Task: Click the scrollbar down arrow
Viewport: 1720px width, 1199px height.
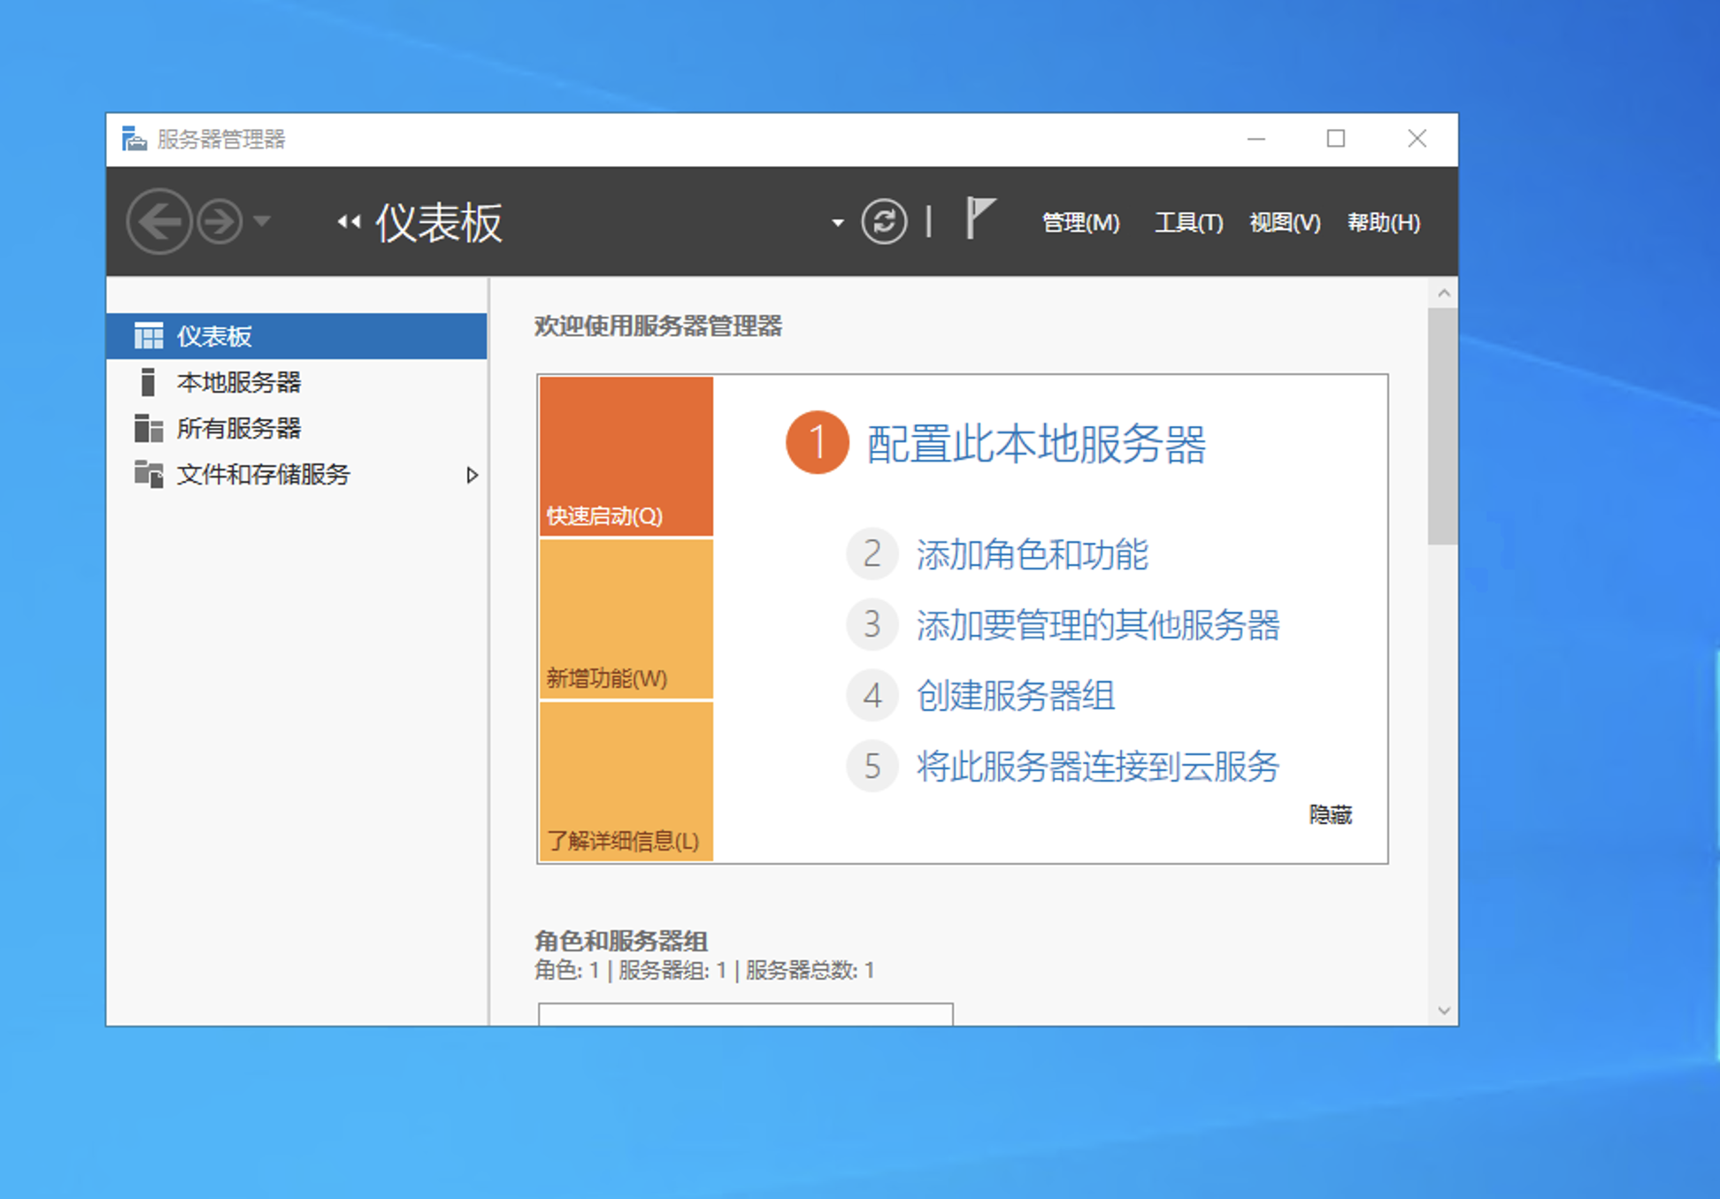Action: click(x=1444, y=1011)
